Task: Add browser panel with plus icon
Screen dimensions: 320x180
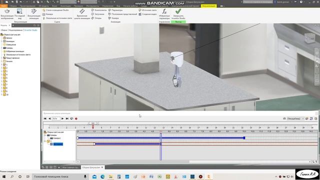Action: (x=13, y=25)
